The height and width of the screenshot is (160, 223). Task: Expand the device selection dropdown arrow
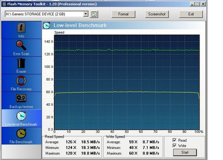tap(86, 14)
